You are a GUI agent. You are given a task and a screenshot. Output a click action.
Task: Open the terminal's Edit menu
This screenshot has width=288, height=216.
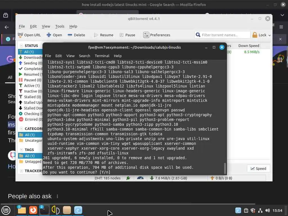click(58, 56)
